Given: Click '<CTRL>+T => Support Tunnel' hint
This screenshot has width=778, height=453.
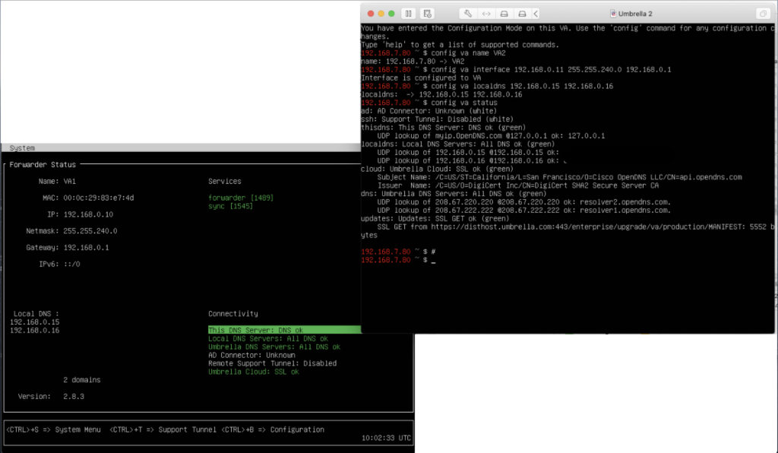Looking at the screenshot, I should (x=163, y=429).
